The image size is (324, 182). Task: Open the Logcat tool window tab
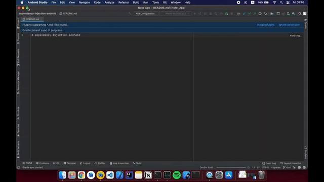pyautogui.click(x=85, y=163)
